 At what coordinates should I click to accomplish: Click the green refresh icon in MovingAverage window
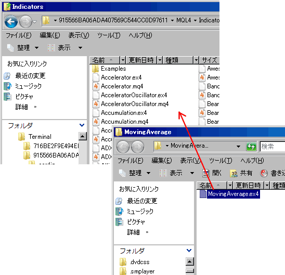click(x=251, y=147)
